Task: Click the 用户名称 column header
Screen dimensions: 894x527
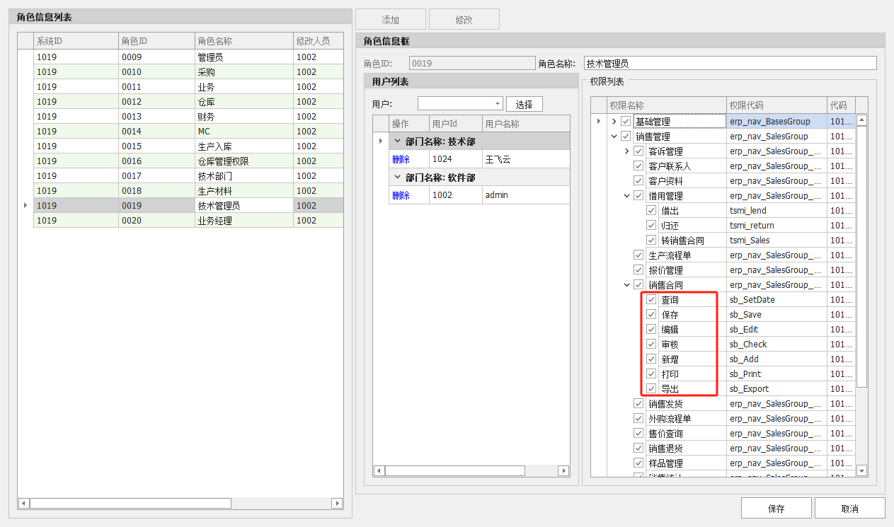Action: coord(526,124)
